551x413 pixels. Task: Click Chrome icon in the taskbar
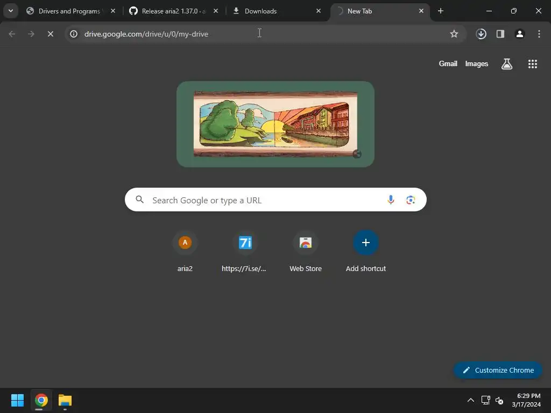click(41, 400)
